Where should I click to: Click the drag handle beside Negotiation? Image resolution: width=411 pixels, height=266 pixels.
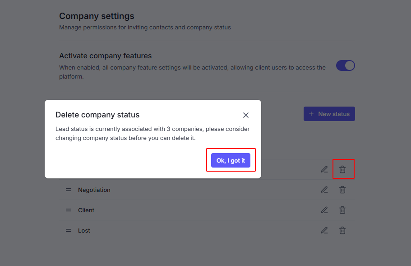[69, 190]
